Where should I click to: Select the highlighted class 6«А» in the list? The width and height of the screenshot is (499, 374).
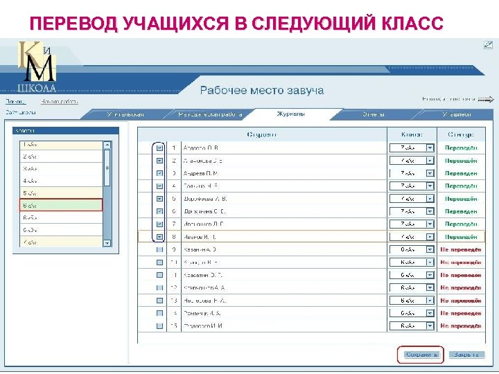coord(61,205)
